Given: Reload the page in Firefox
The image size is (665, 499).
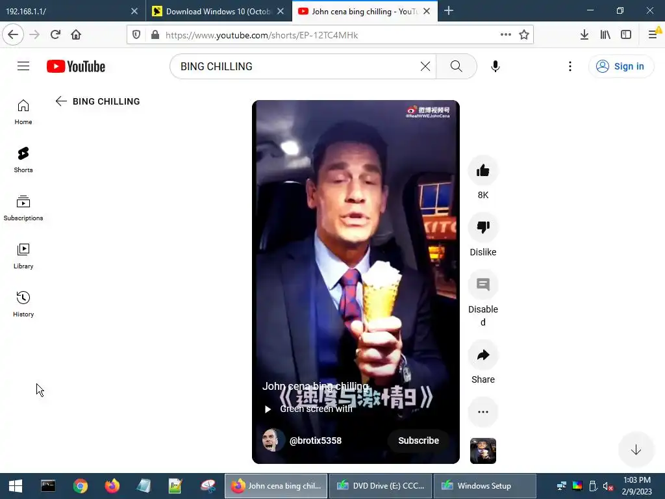Looking at the screenshot, I should click(x=55, y=34).
